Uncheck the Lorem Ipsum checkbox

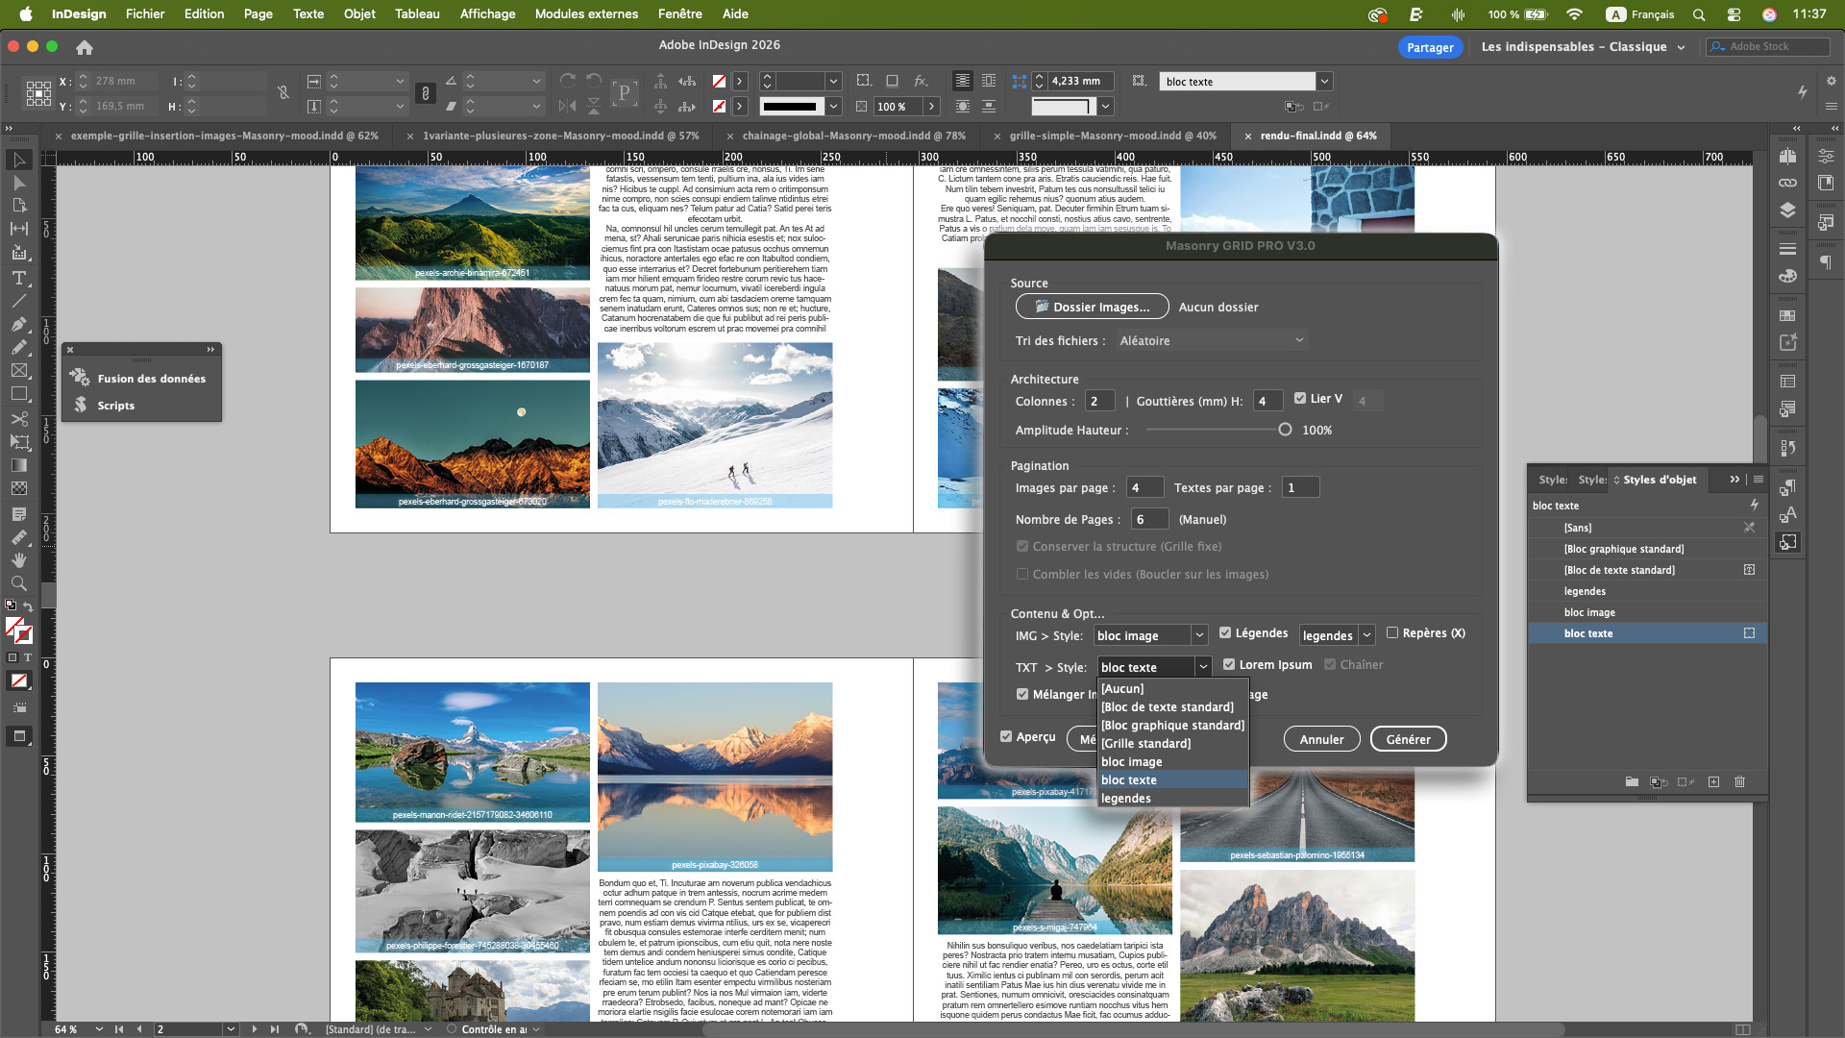point(1229,664)
